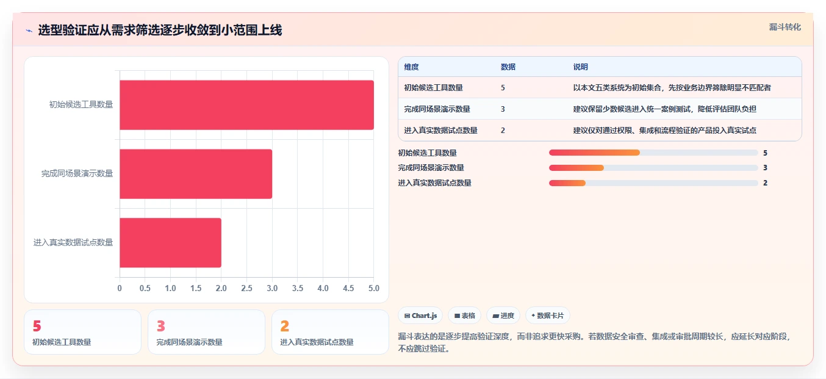Click the progress list label 完成同场景演示数量
The width and height of the screenshot is (826, 379).
coord(431,168)
